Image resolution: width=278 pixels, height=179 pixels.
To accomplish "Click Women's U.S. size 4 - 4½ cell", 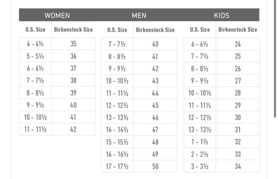I will click(35, 44).
